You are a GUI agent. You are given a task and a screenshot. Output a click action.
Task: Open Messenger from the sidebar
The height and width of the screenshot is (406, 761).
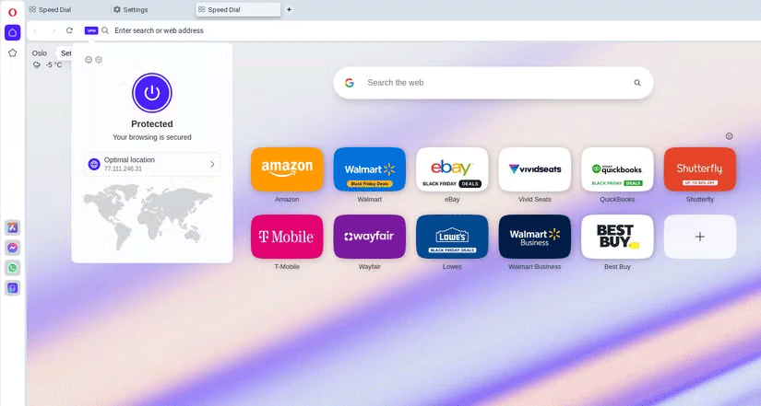(x=12, y=248)
